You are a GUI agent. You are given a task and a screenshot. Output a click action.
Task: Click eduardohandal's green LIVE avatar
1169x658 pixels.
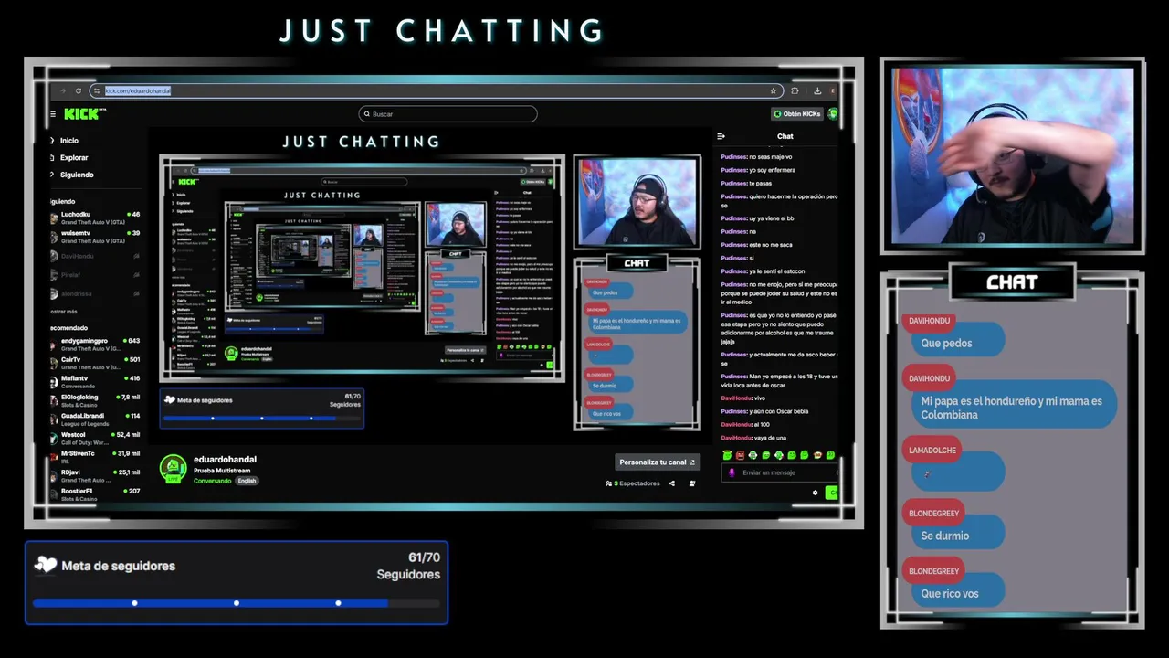coord(173,468)
